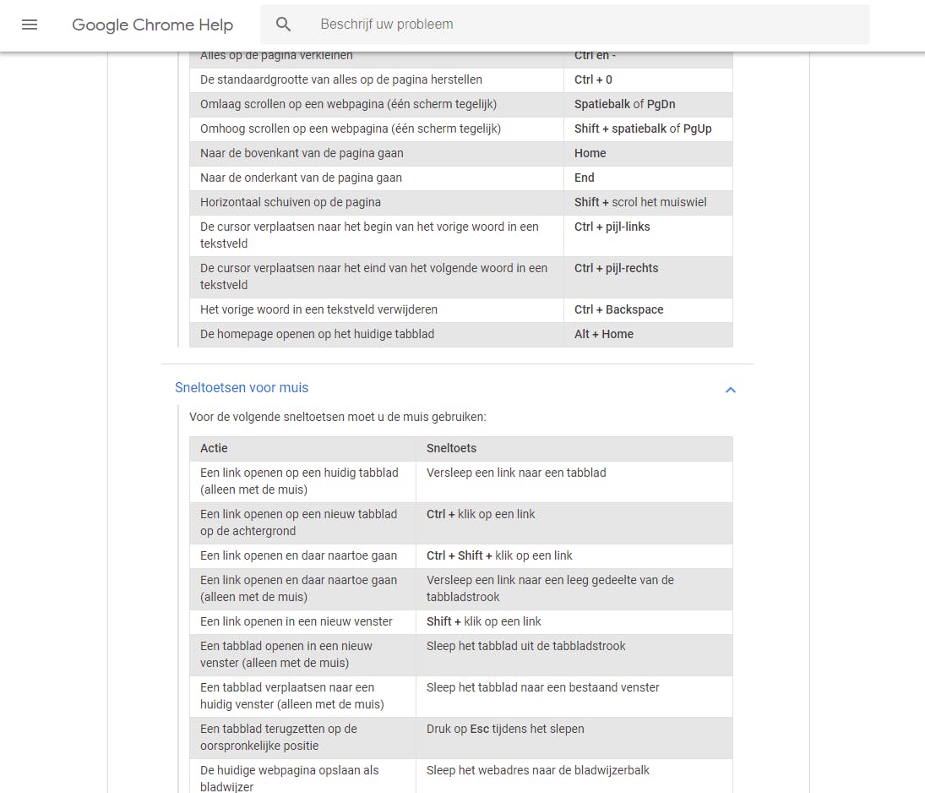Open the main hamburger menu

(30, 25)
